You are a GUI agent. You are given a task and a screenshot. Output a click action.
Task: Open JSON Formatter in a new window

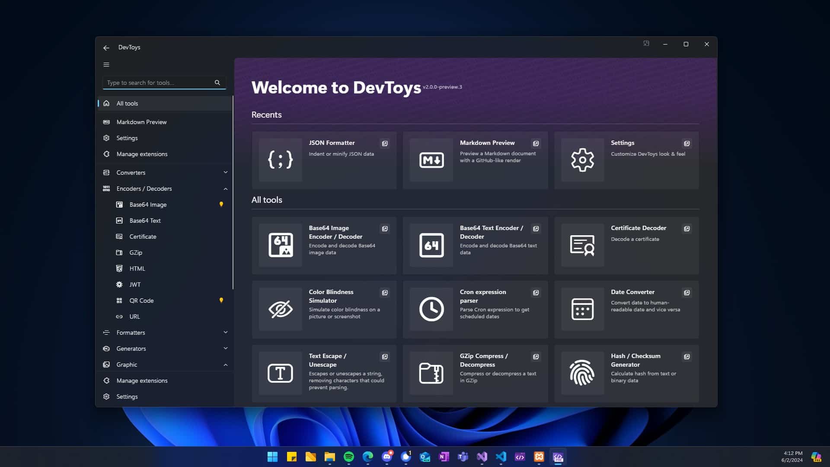coord(385,143)
